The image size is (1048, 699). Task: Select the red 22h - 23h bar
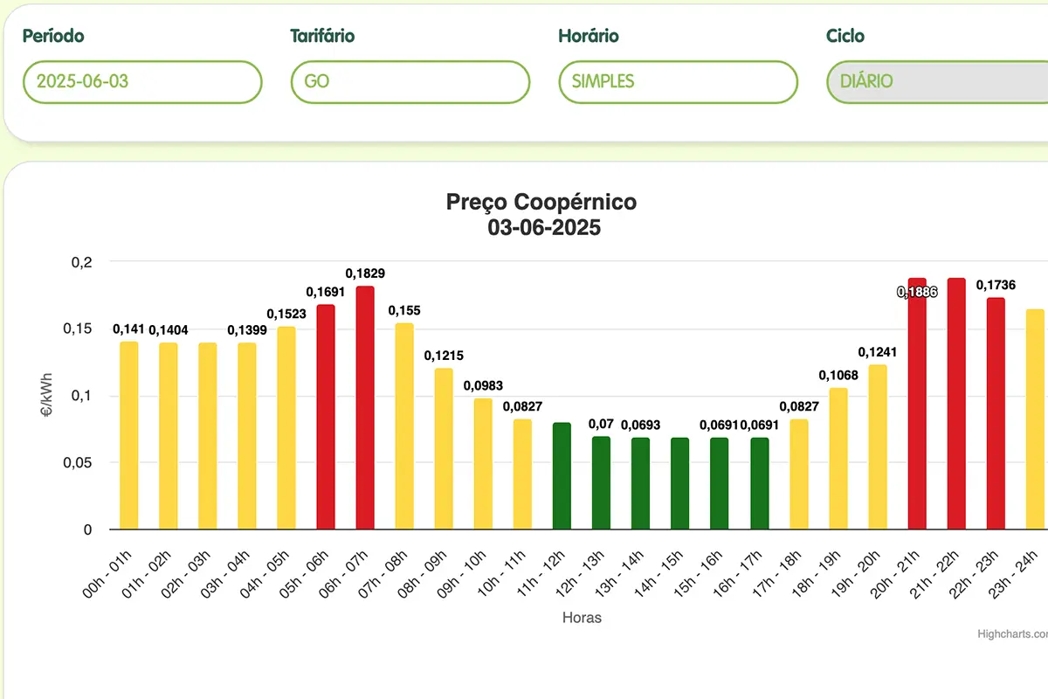pyautogui.click(x=996, y=413)
